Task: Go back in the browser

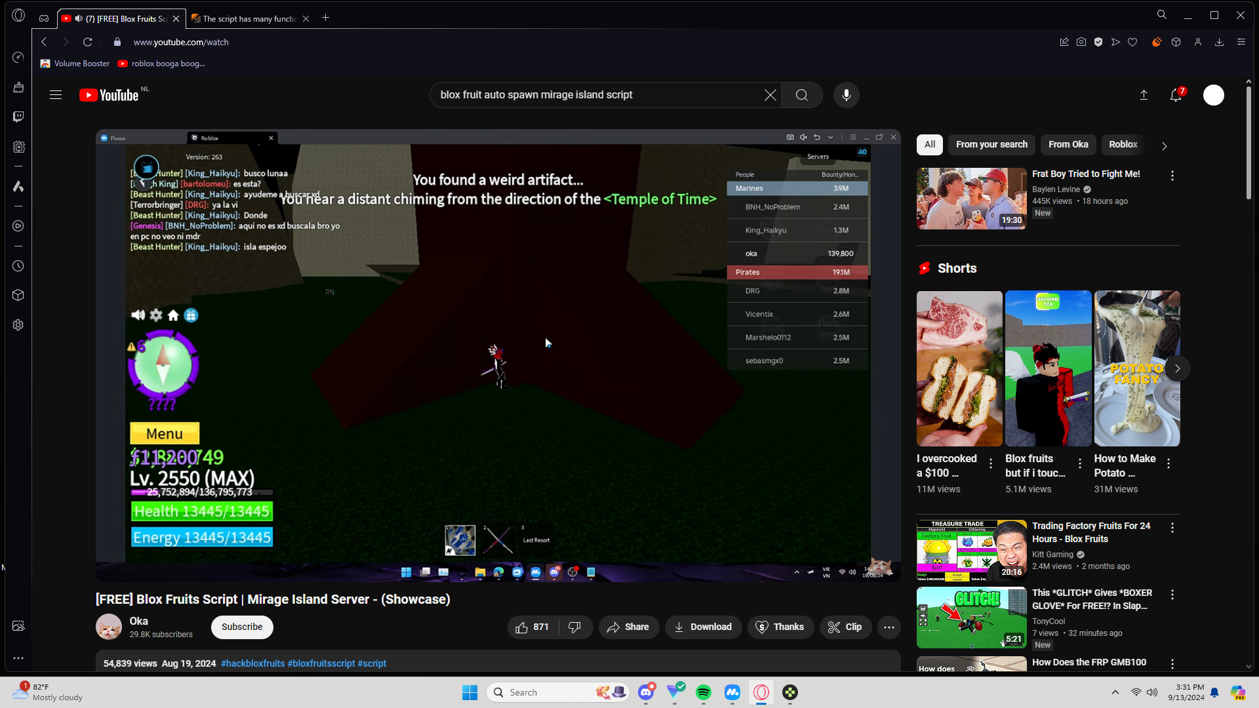Action: (44, 42)
